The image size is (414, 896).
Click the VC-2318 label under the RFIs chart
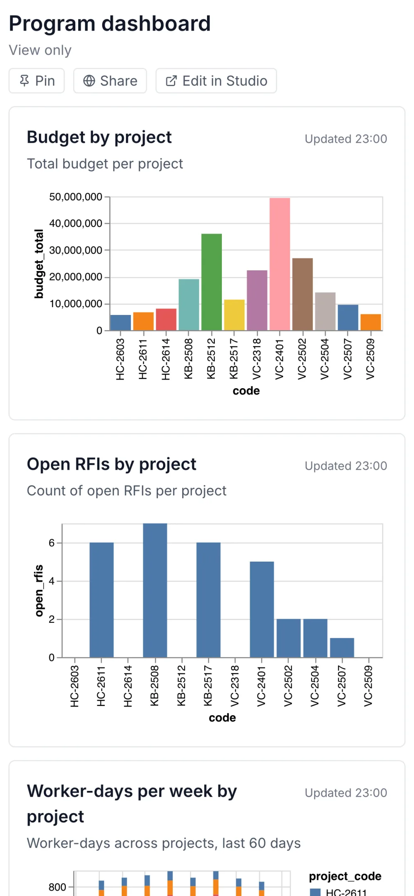[235, 686]
